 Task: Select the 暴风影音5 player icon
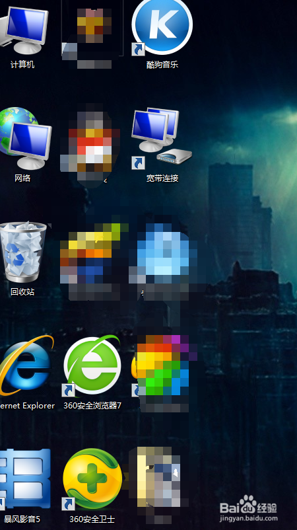point(24,479)
